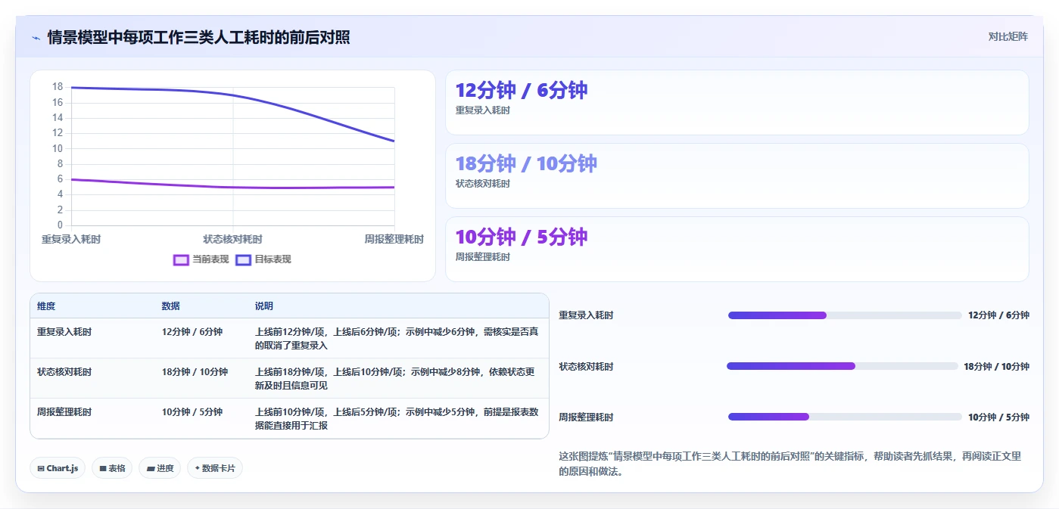Select the 10分钟 / 5分钟 data card value

(x=522, y=237)
